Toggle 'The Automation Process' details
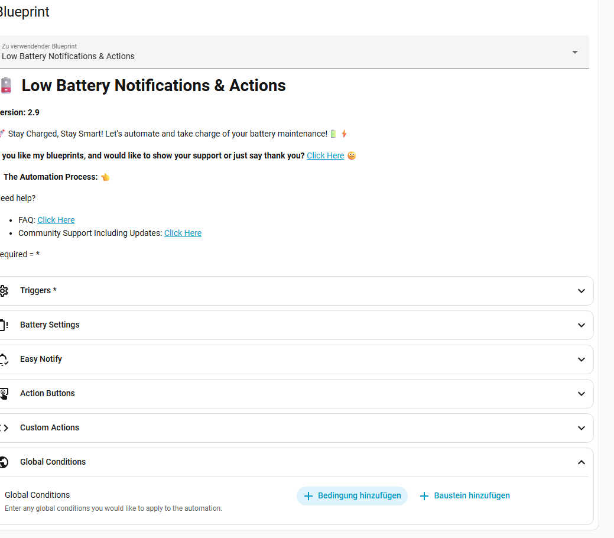Viewport: 614px width, 538px height. pyautogui.click(x=50, y=177)
